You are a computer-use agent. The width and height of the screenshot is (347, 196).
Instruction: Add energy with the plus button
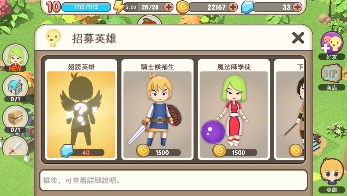pyautogui.click(x=169, y=7)
